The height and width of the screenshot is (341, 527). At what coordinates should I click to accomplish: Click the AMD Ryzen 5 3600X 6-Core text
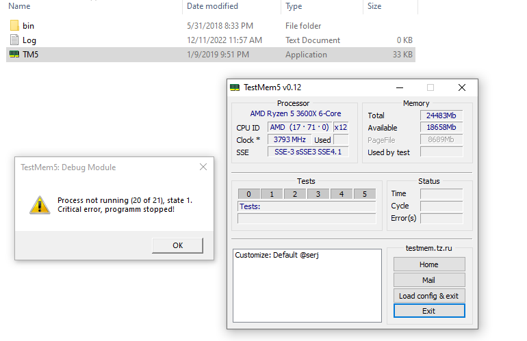(x=296, y=113)
